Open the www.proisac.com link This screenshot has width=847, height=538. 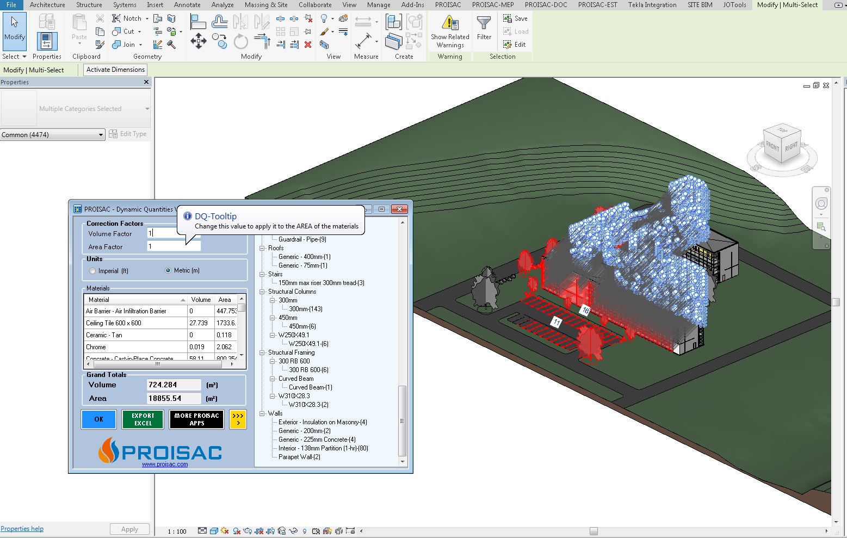tap(165, 465)
